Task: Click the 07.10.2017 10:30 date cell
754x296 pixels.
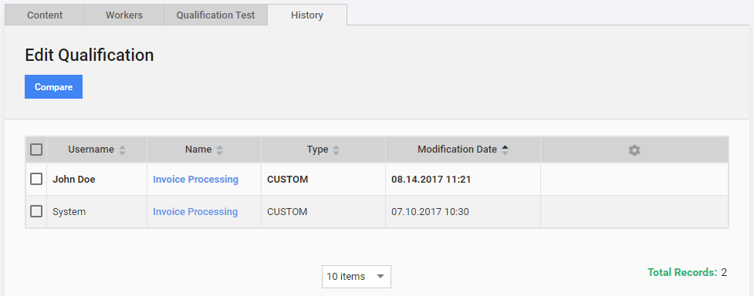Action: [x=462, y=211]
